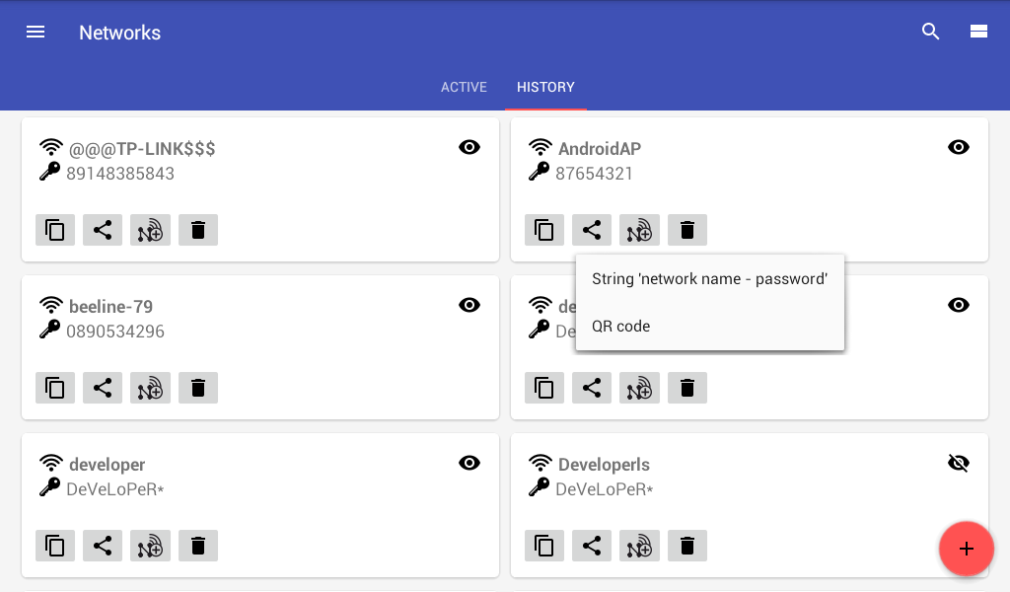Toggle card view layout icon in header
Screen dimensions: 1010x592
(x=978, y=32)
